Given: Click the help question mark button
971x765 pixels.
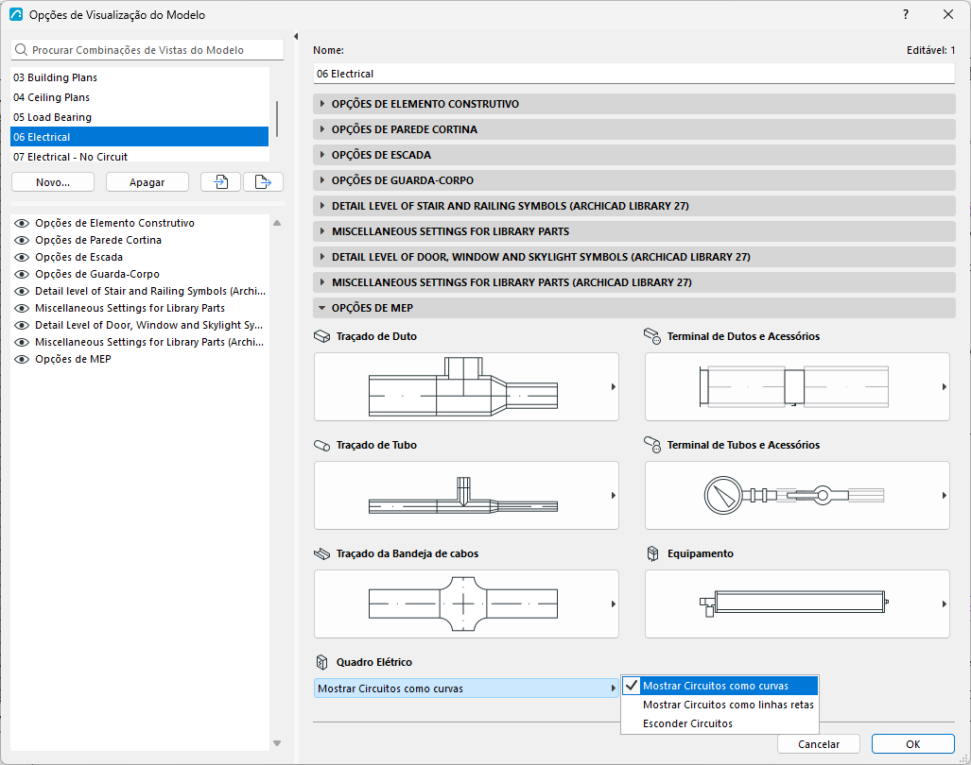Looking at the screenshot, I should tap(906, 14).
